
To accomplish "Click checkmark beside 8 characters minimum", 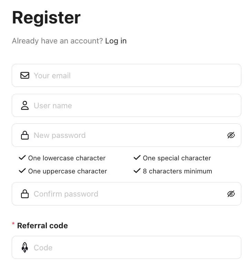I will pyautogui.click(x=137, y=171).
